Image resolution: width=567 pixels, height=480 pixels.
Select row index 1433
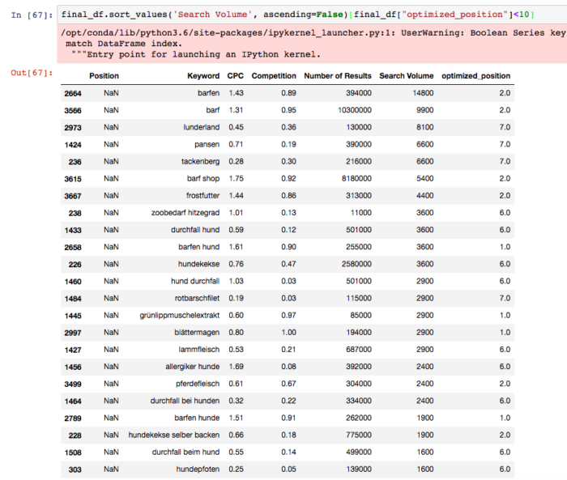[x=73, y=231]
